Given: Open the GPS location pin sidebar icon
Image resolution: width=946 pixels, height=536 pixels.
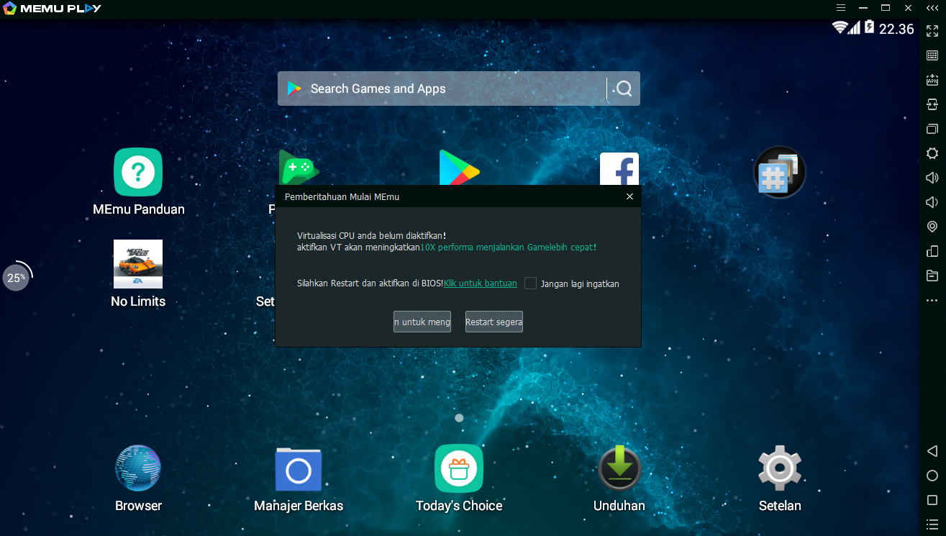Looking at the screenshot, I should pos(932,227).
